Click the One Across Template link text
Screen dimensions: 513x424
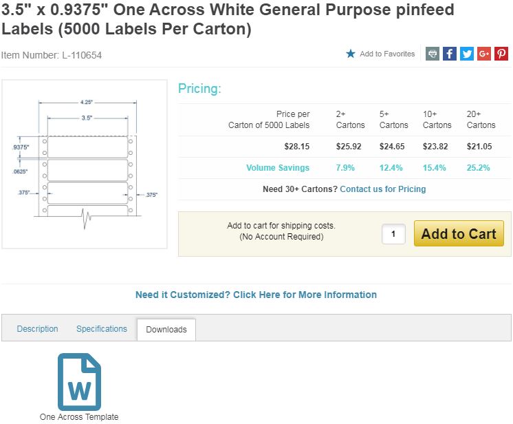tap(79, 417)
